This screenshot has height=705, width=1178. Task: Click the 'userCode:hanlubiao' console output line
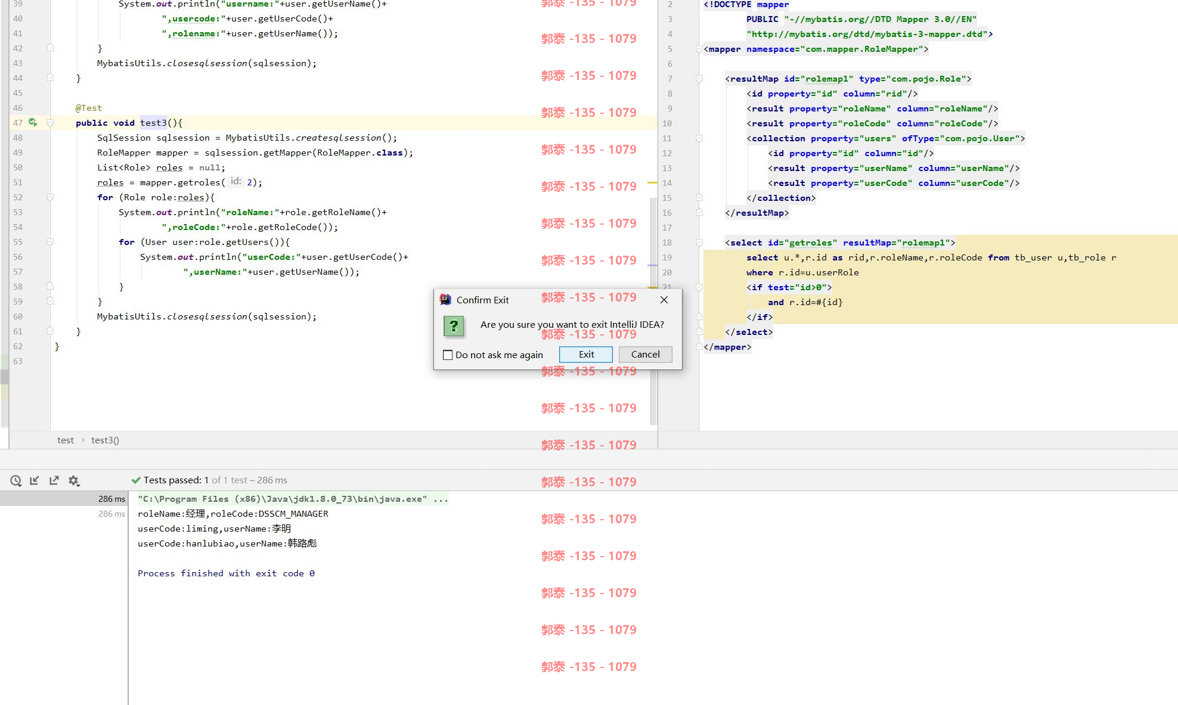click(227, 543)
